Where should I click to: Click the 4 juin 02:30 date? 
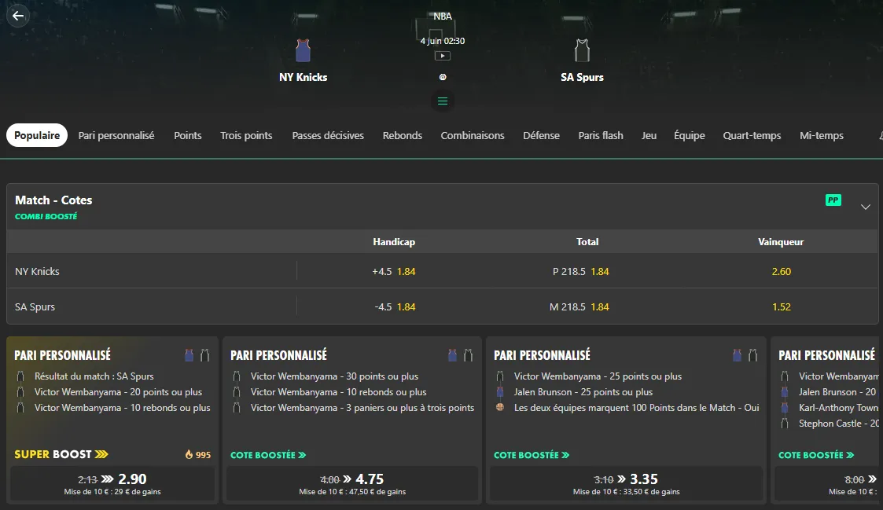tap(443, 41)
